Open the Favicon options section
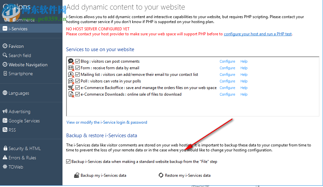The height and width of the screenshot is (187, 323). pos(16,46)
